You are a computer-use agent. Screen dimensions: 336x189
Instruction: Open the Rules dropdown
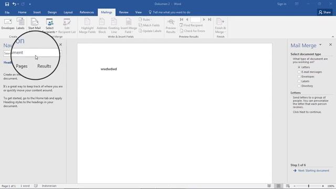145,19
